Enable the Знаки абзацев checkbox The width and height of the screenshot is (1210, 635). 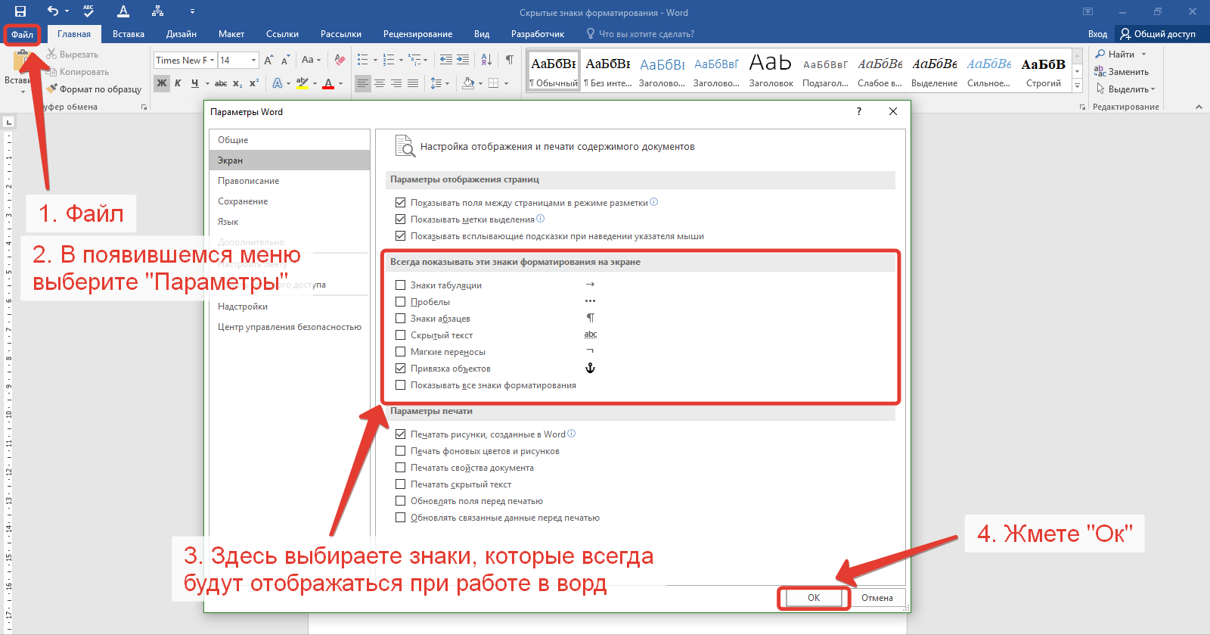point(401,319)
